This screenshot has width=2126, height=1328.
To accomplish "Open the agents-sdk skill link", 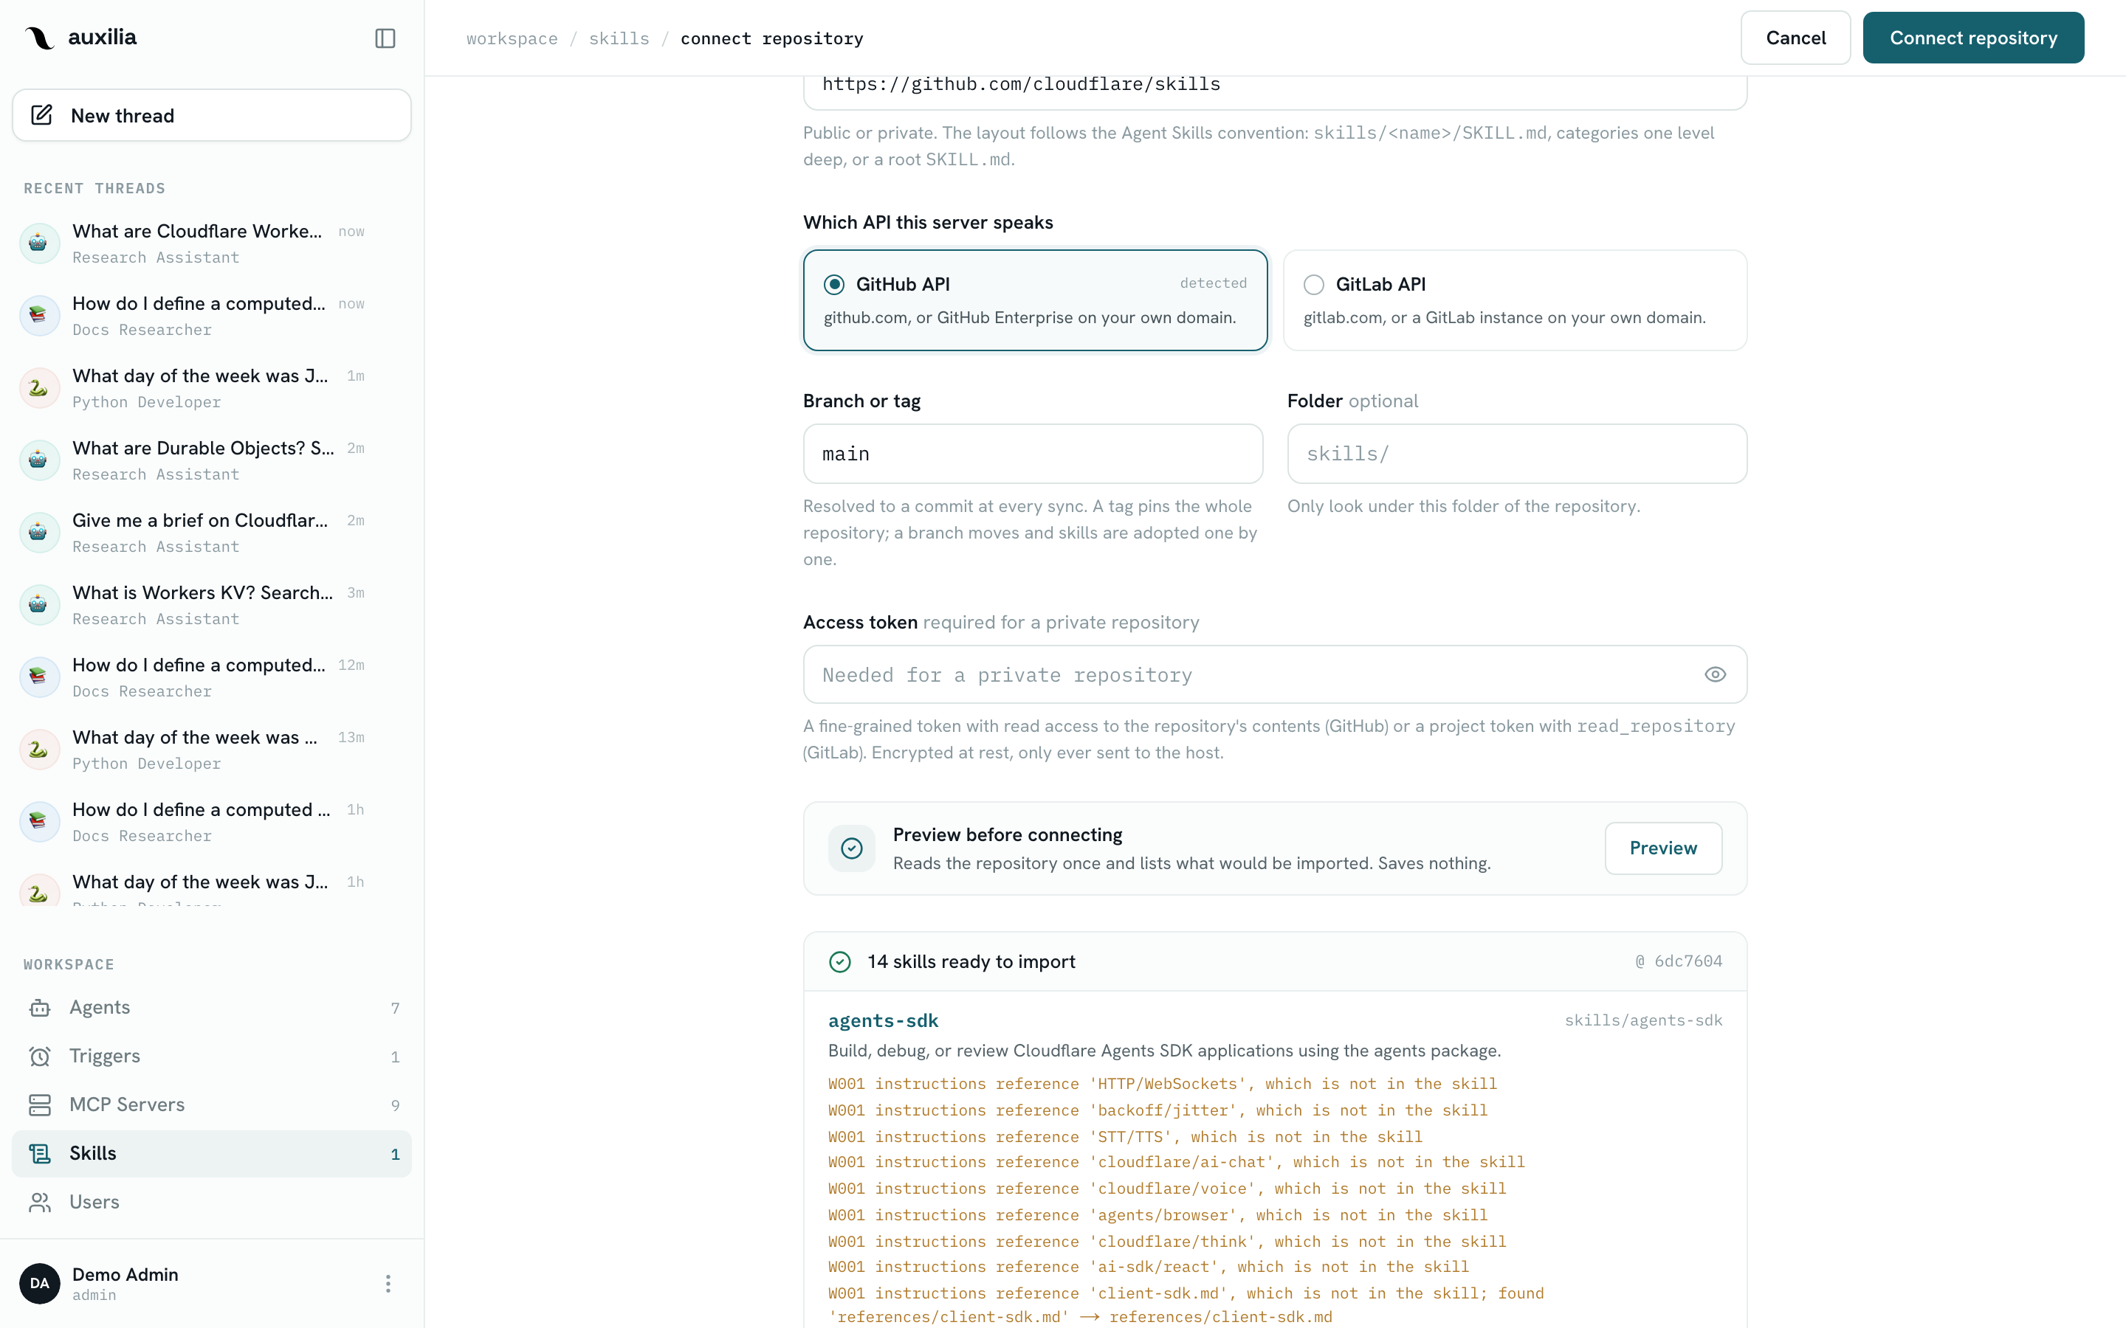I will [883, 1020].
